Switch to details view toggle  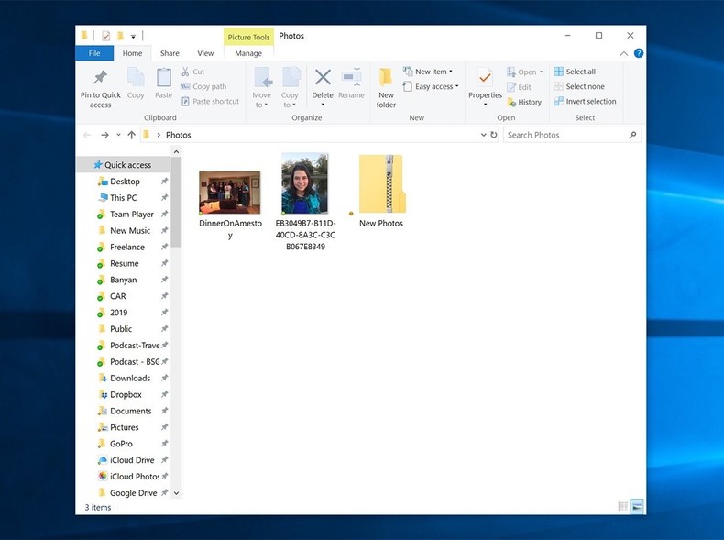623,506
